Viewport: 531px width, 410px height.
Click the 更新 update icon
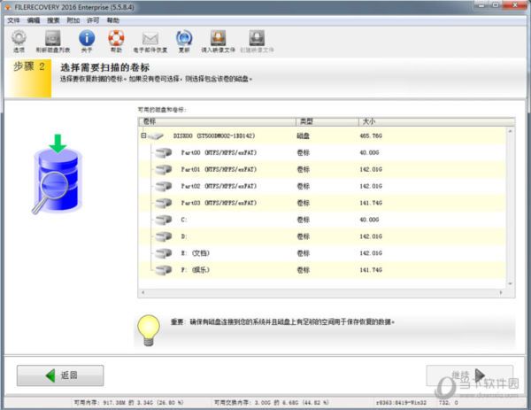click(x=184, y=37)
